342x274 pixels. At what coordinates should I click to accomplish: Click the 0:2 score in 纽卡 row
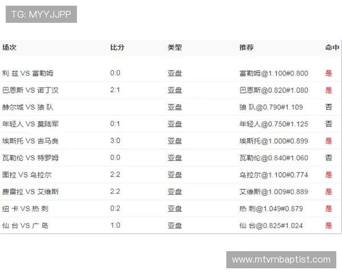point(115,208)
